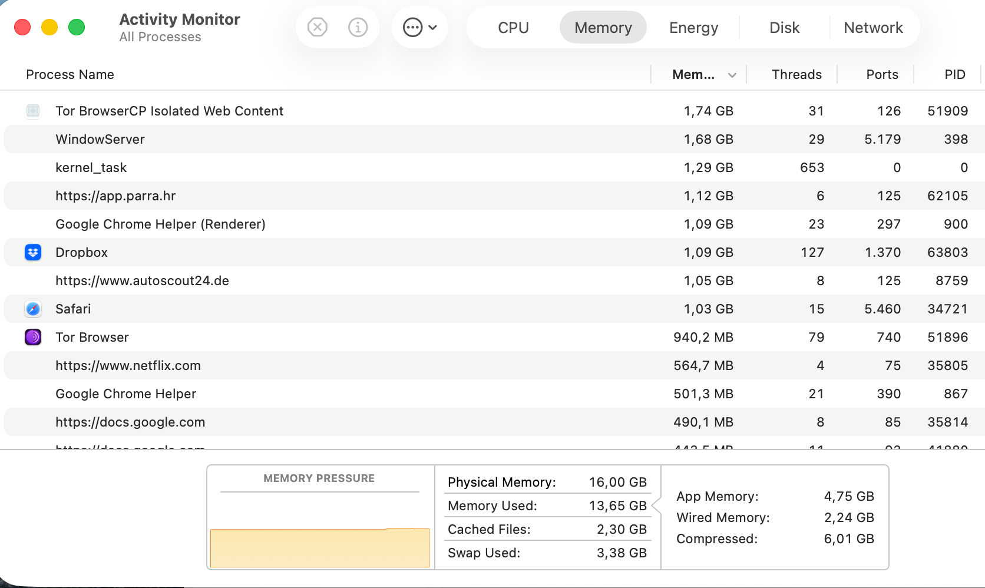Click the 1,74 GB memory value

click(708, 111)
